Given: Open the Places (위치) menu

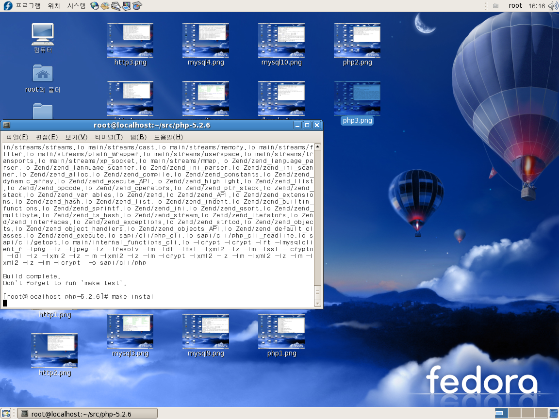Looking at the screenshot, I should (54, 6).
